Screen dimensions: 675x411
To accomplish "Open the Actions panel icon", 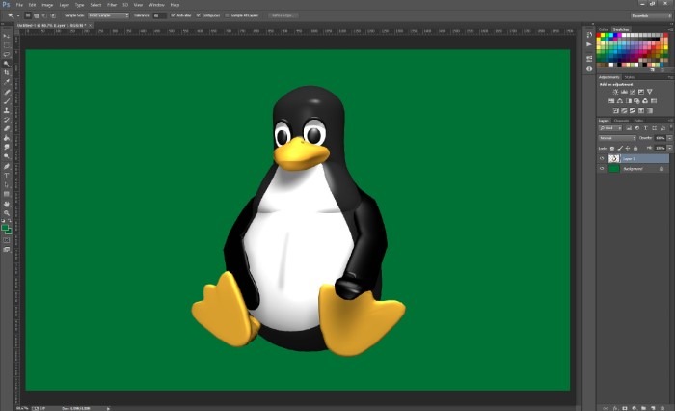I will pyautogui.click(x=589, y=44).
